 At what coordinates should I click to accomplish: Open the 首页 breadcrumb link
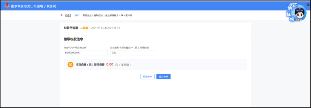click(x=77, y=15)
